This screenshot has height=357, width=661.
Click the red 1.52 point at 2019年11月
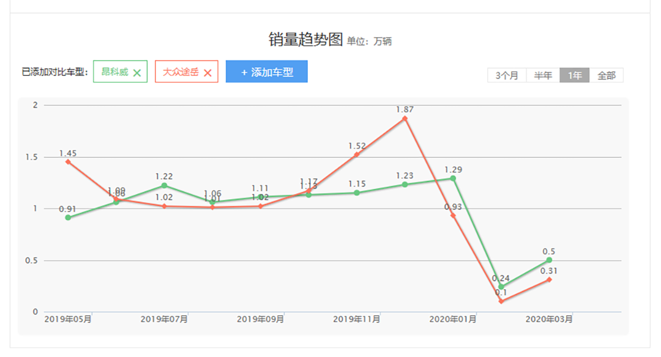click(x=357, y=155)
